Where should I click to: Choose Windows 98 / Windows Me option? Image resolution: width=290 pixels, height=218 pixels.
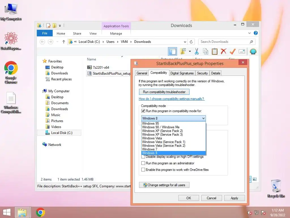coord(174,127)
